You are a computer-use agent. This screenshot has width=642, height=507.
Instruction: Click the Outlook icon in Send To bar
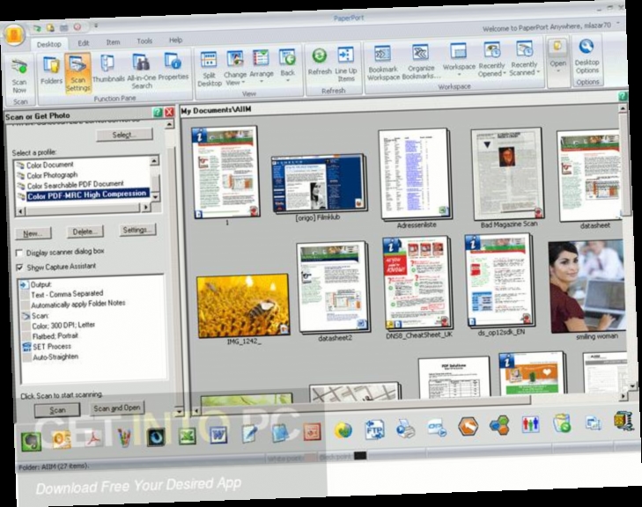click(62, 439)
